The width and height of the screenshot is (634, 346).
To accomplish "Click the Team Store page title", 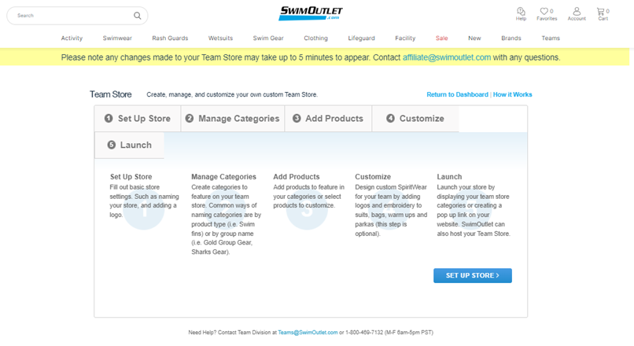I will 110,94.
